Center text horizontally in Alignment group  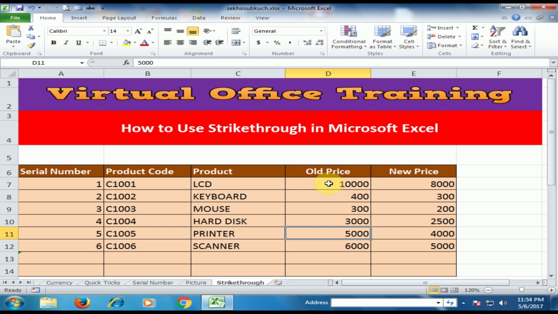pyautogui.click(x=180, y=43)
